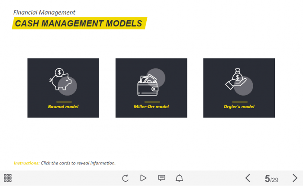
Task: Click the Instructions text at the bottom
Action: [x=64, y=163]
